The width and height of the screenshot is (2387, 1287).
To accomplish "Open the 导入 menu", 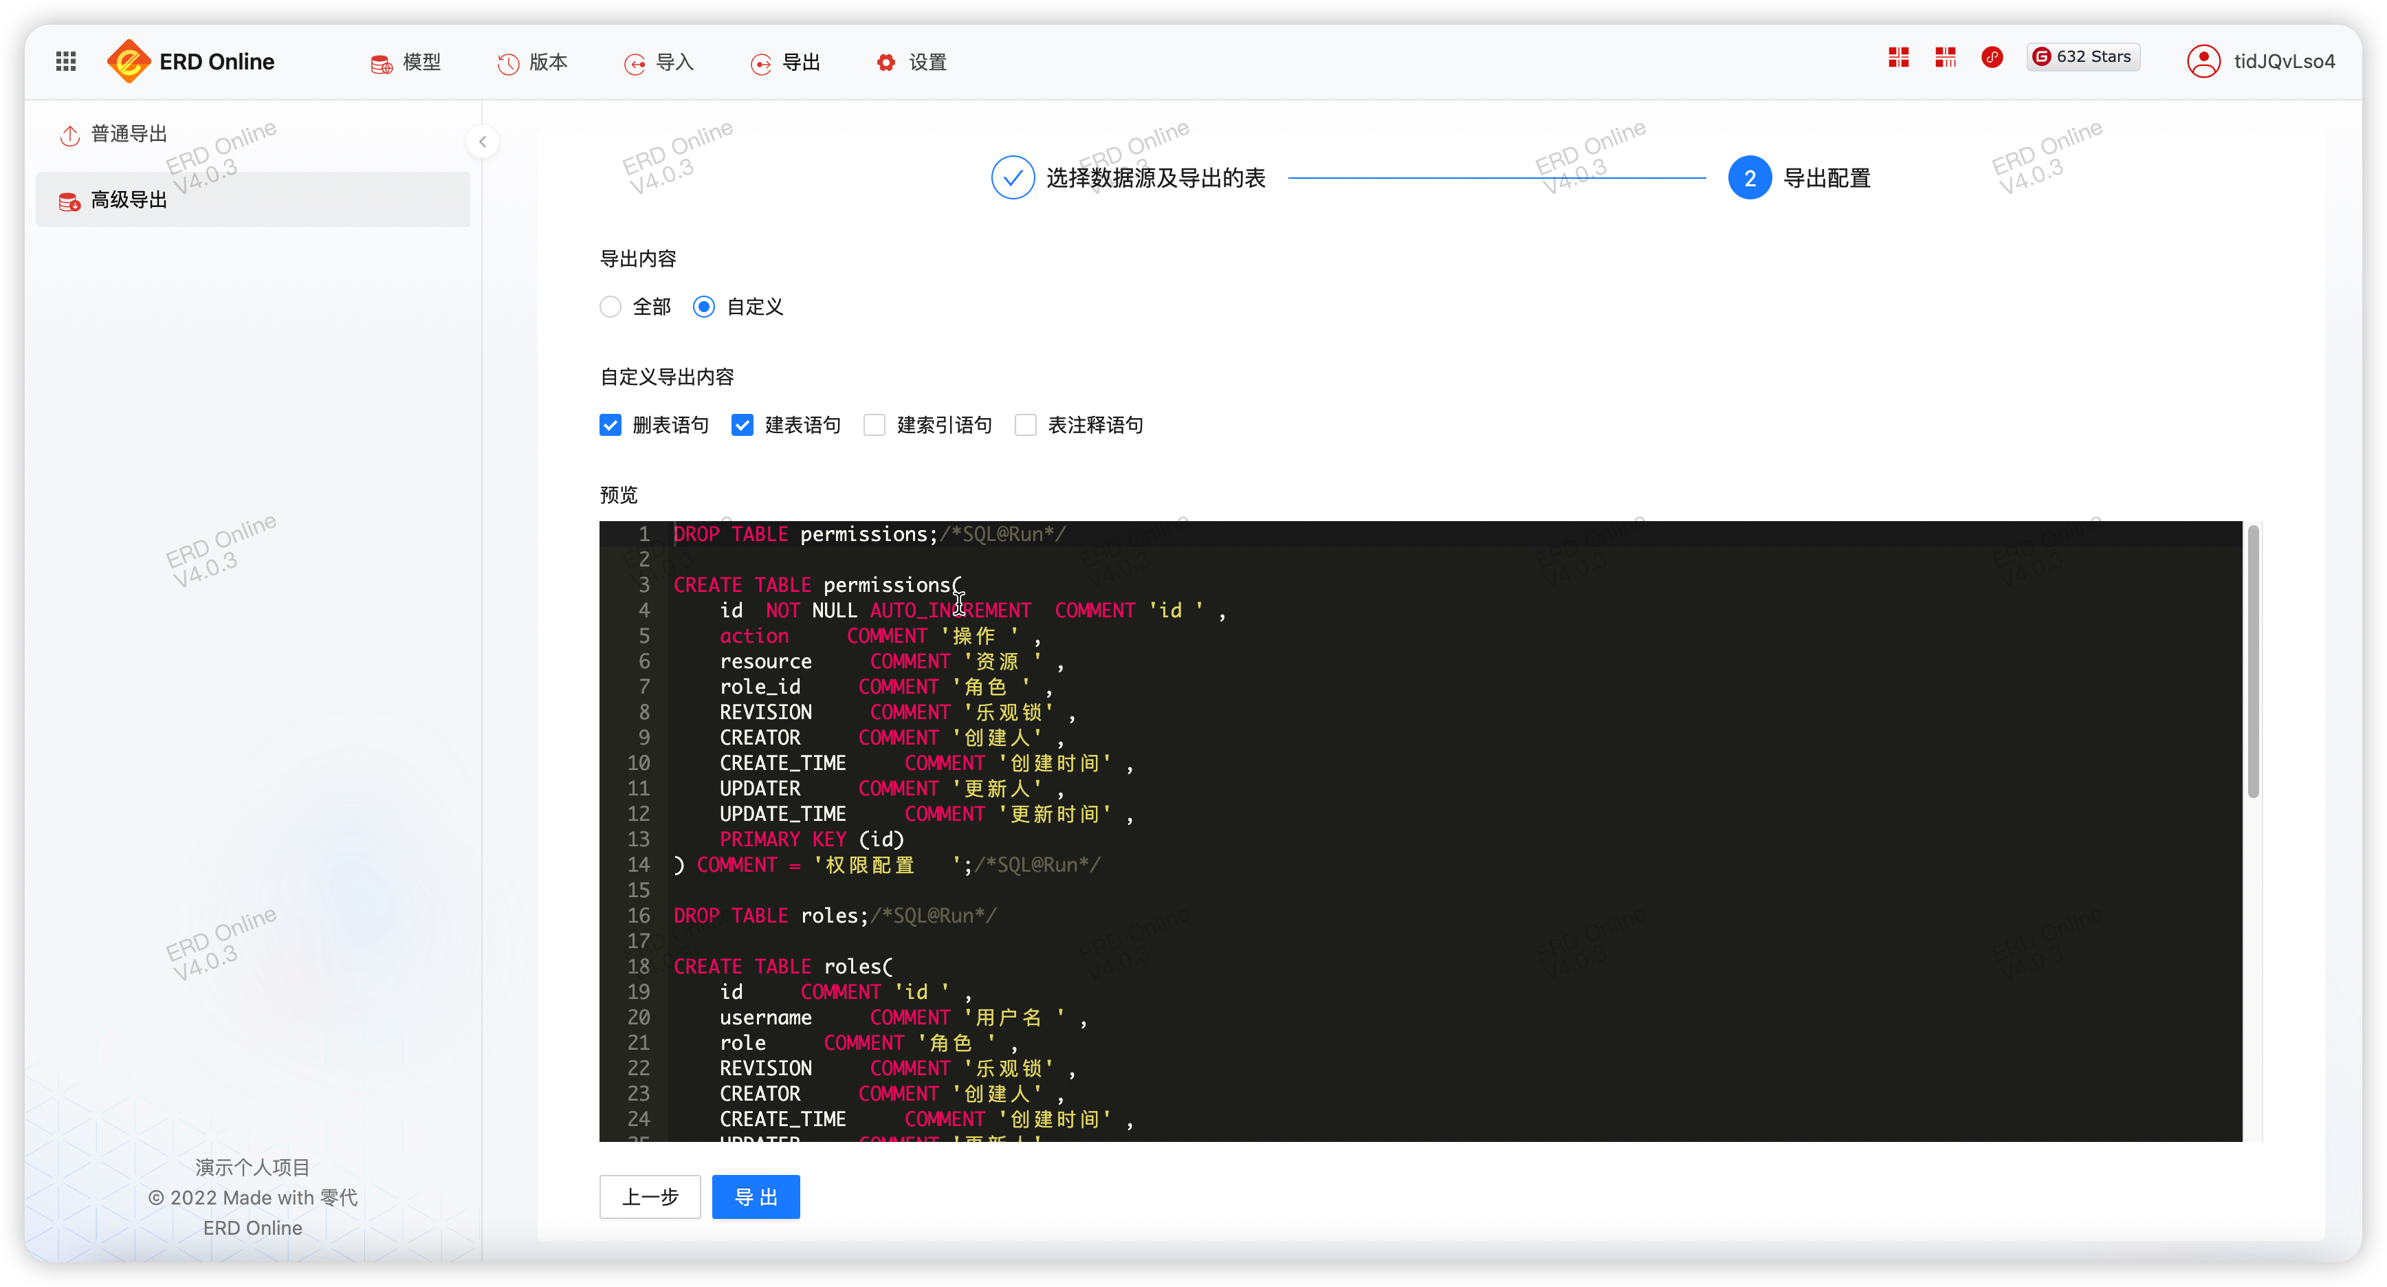I will pos(659,62).
